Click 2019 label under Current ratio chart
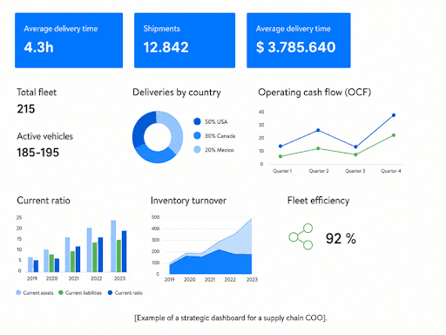Screen dimensions: 446x335 coord(32,278)
